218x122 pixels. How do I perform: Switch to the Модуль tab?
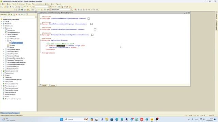[52, 85]
